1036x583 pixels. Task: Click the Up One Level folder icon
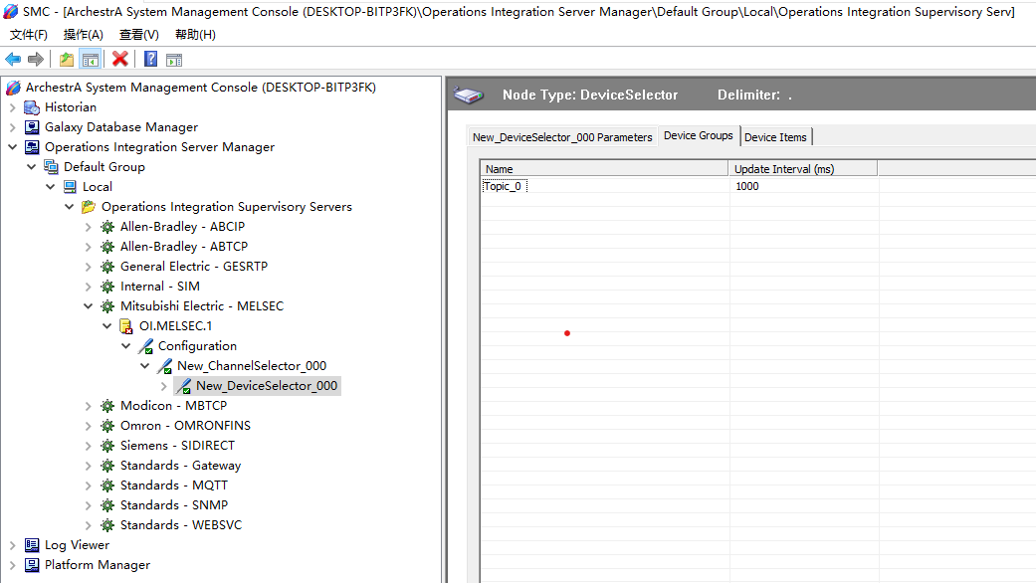(66, 60)
